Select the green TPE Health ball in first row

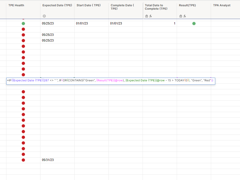point(23,23)
